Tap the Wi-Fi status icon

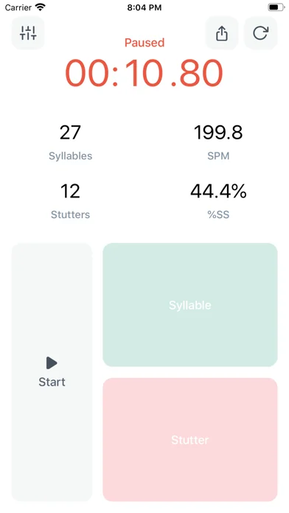(x=41, y=7)
